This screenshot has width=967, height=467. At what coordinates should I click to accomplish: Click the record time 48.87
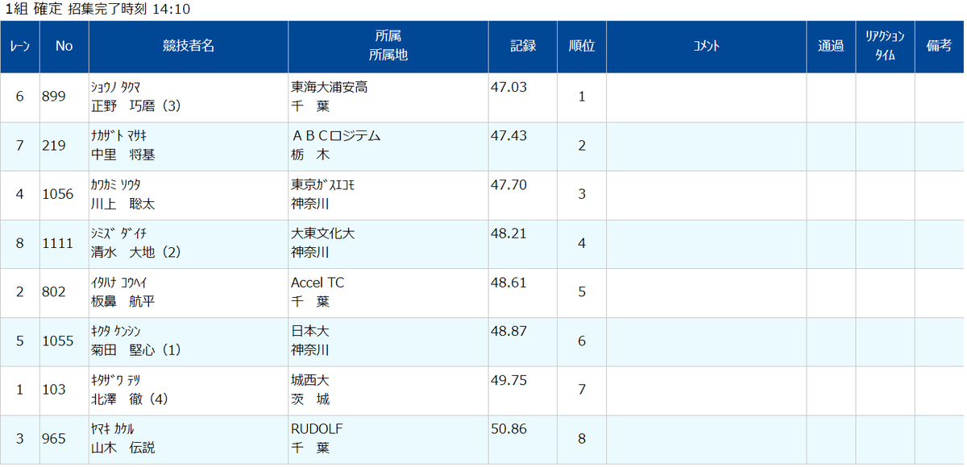[x=508, y=331]
